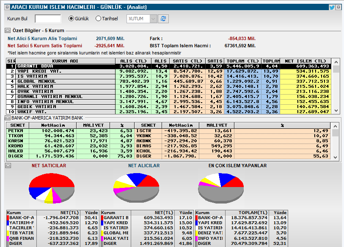Sort by KURUM ADI column header

click(65, 61)
